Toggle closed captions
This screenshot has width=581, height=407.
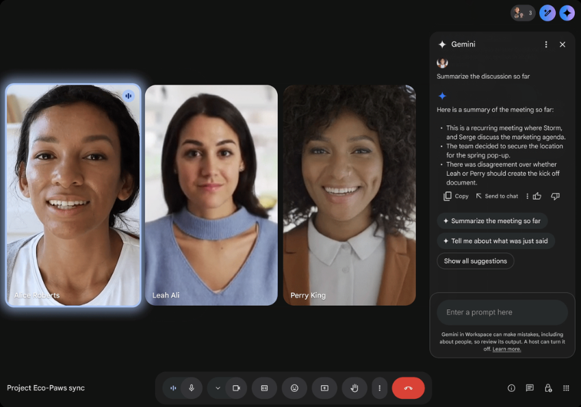[x=264, y=388]
